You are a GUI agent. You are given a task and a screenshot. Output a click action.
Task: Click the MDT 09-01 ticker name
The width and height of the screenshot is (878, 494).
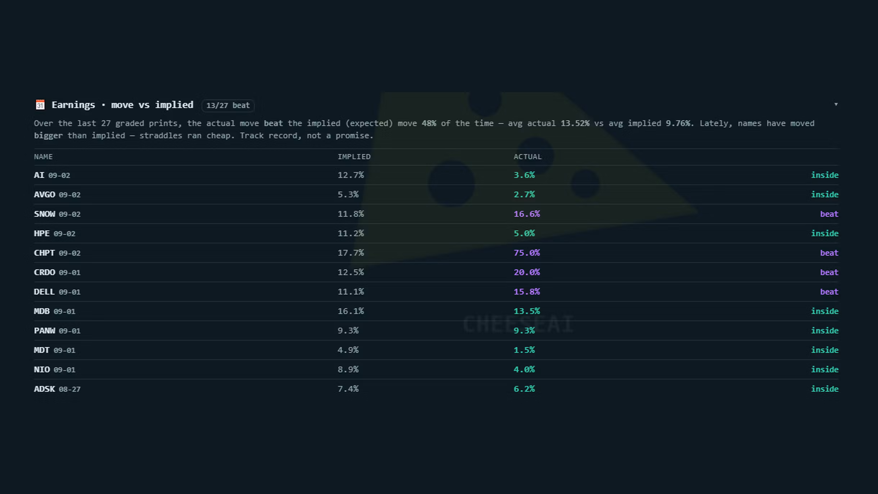[54, 350]
